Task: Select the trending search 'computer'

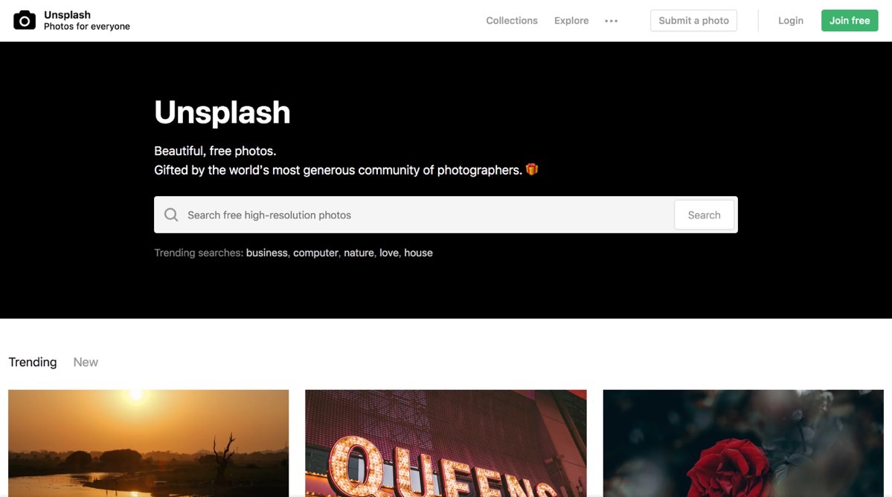Action: (315, 253)
